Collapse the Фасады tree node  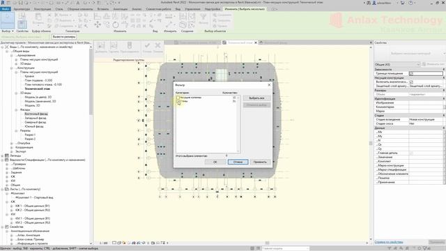click(x=16, y=109)
